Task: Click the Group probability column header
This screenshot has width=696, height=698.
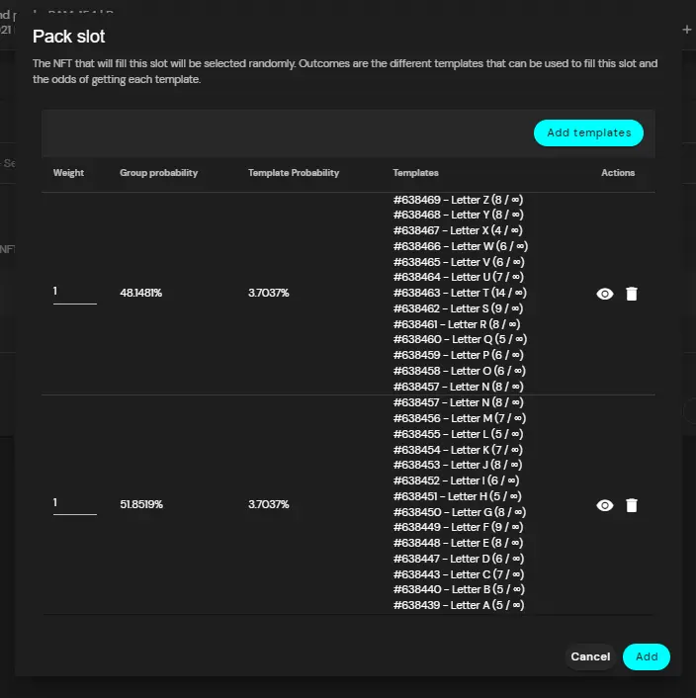Action: coord(158,173)
